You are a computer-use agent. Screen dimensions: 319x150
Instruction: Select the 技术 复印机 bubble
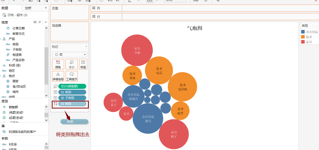183,87
